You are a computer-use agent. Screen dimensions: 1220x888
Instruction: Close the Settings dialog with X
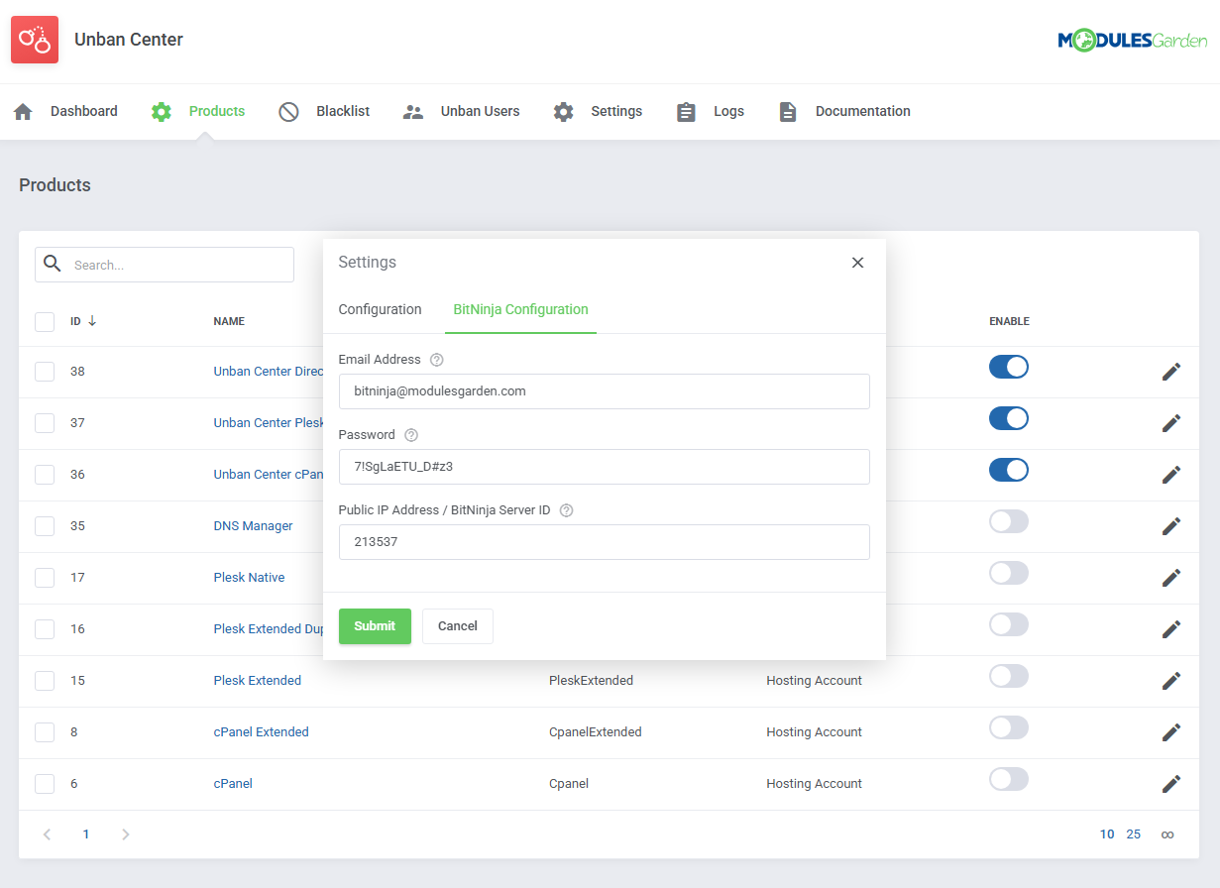pos(857,263)
